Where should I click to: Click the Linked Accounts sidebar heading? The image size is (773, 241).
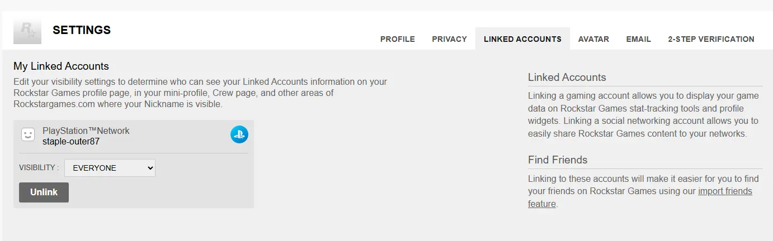point(567,78)
